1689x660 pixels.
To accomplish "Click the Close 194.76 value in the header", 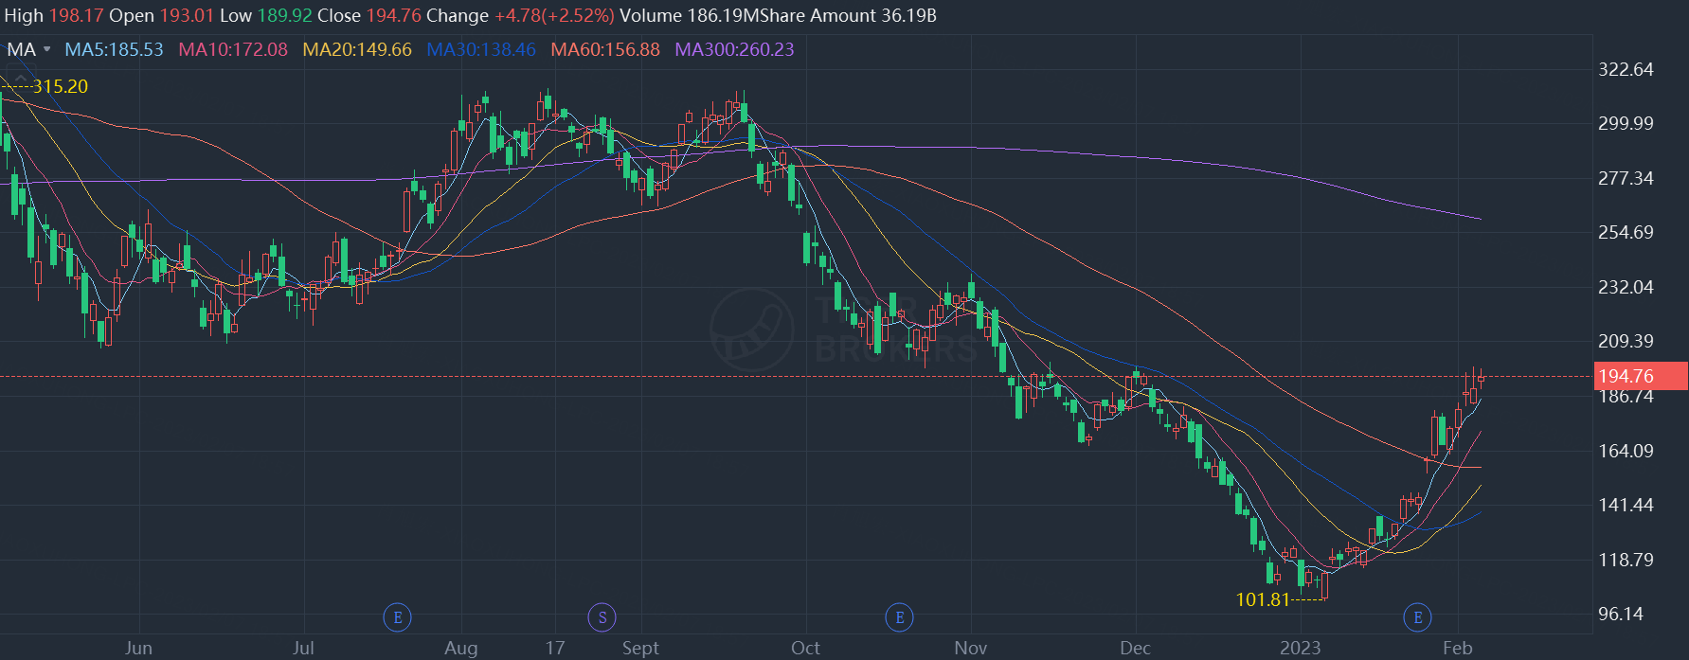I will 369,16.
